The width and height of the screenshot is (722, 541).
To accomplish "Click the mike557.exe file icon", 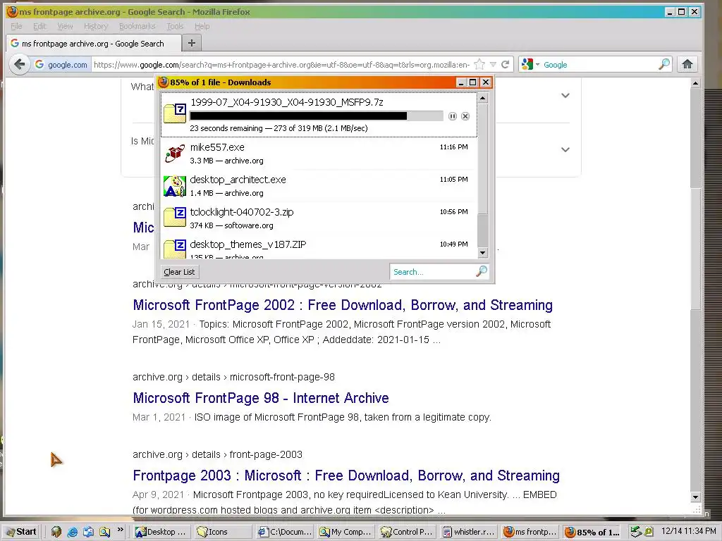I will 175,154.
